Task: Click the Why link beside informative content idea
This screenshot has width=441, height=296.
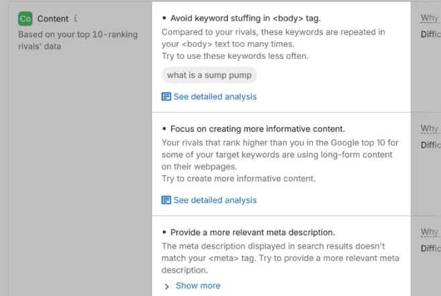Action: (x=430, y=129)
